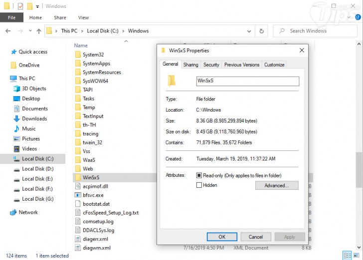
Task: Switch to the General tab
Action: pyautogui.click(x=170, y=64)
